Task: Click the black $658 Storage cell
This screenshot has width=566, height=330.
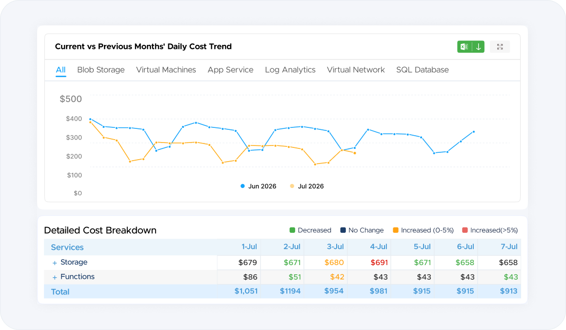Action: pos(508,263)
